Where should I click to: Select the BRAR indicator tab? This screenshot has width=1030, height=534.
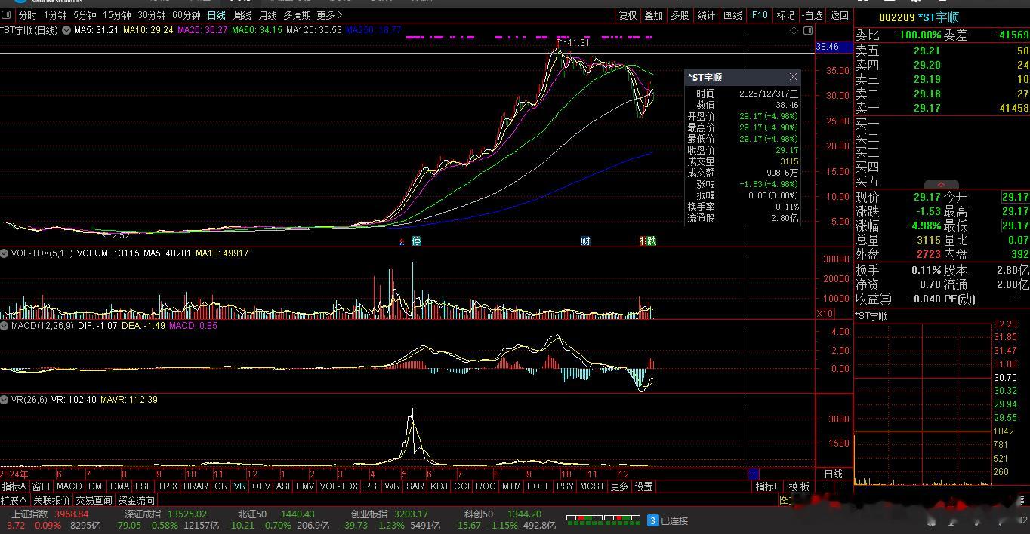pos(196,486)
